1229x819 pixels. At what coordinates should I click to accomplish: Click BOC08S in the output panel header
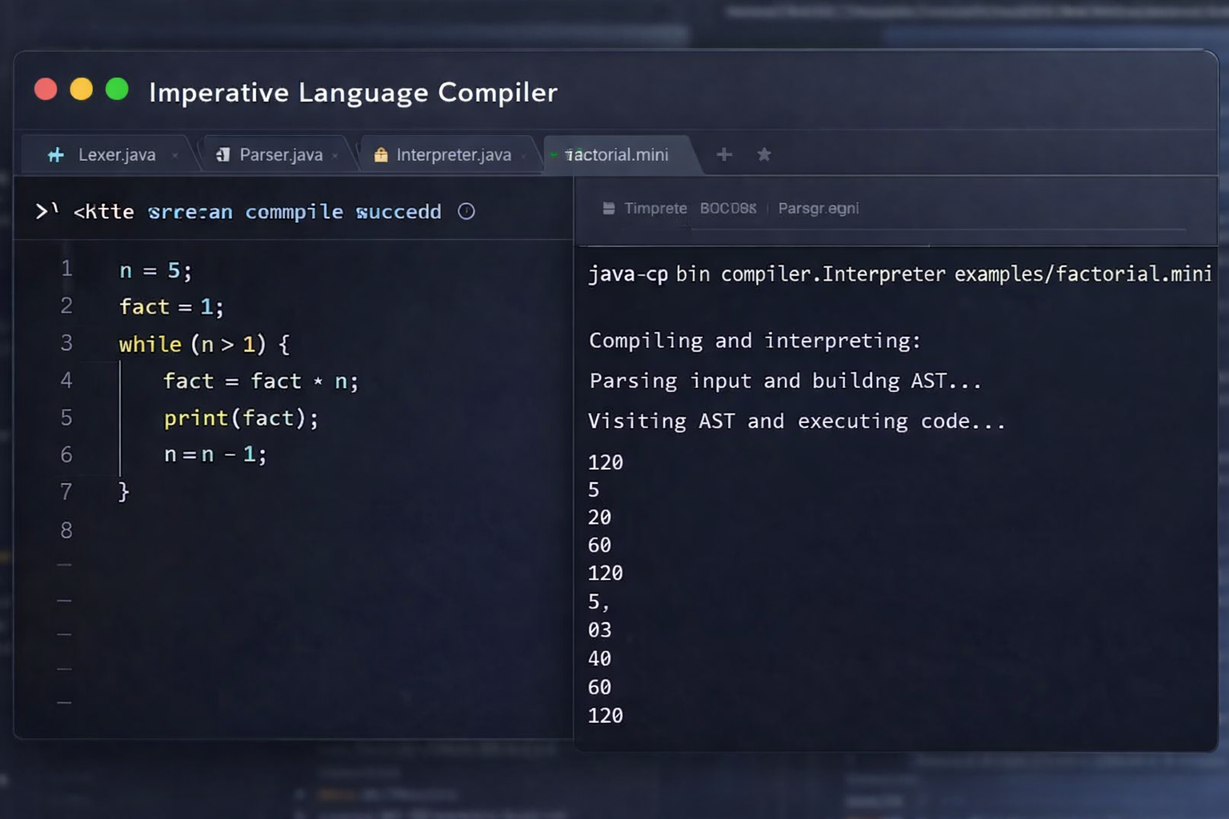click(x=727, y=208)
